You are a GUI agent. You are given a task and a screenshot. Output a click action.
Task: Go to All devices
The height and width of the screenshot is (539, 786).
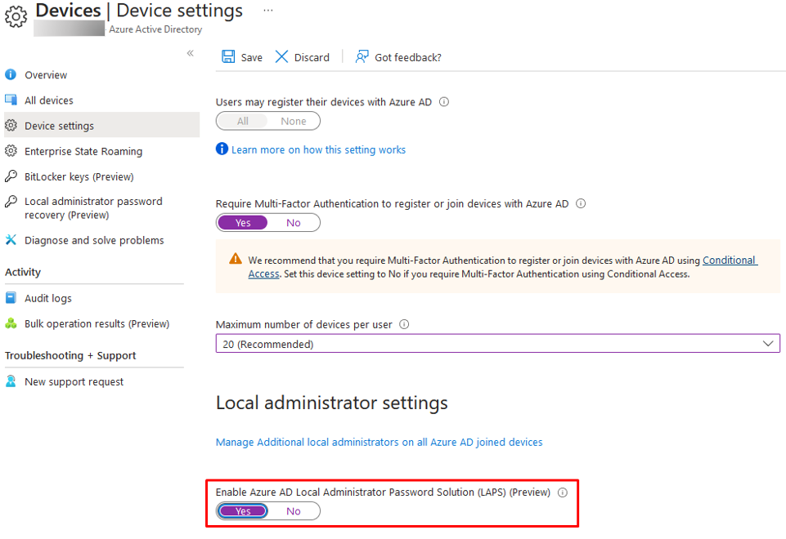48,100
